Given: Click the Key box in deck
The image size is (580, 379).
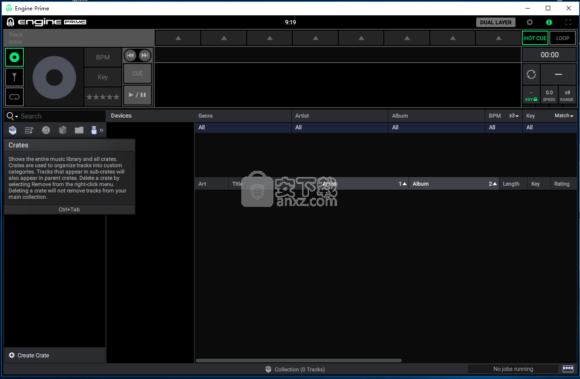Looking at the screenshot, I should (103, 77).
